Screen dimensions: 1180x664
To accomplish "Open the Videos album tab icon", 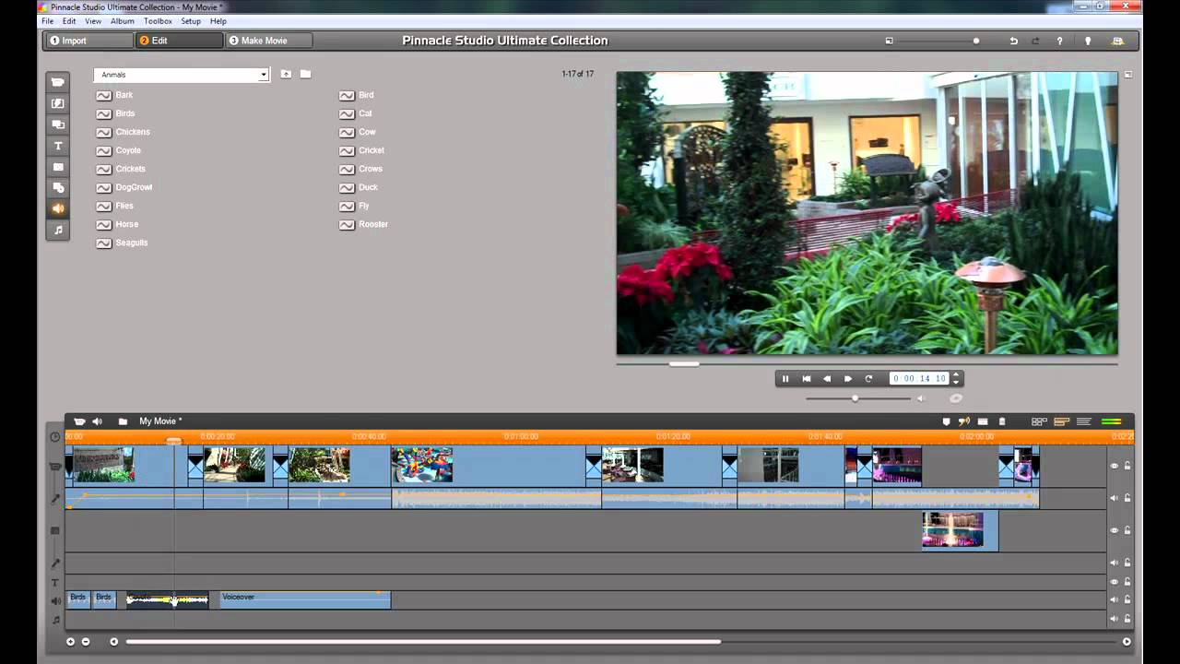I will point(58,82).
